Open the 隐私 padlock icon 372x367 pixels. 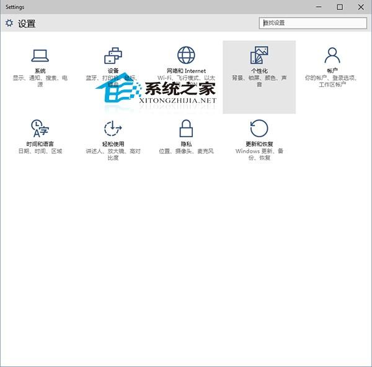186,129
